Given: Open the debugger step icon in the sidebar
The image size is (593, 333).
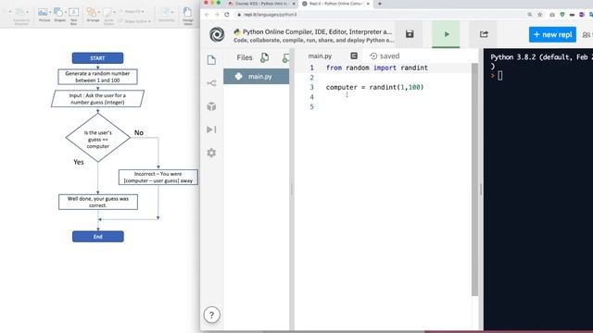Looking at the screenshot, I should (211, 129).
